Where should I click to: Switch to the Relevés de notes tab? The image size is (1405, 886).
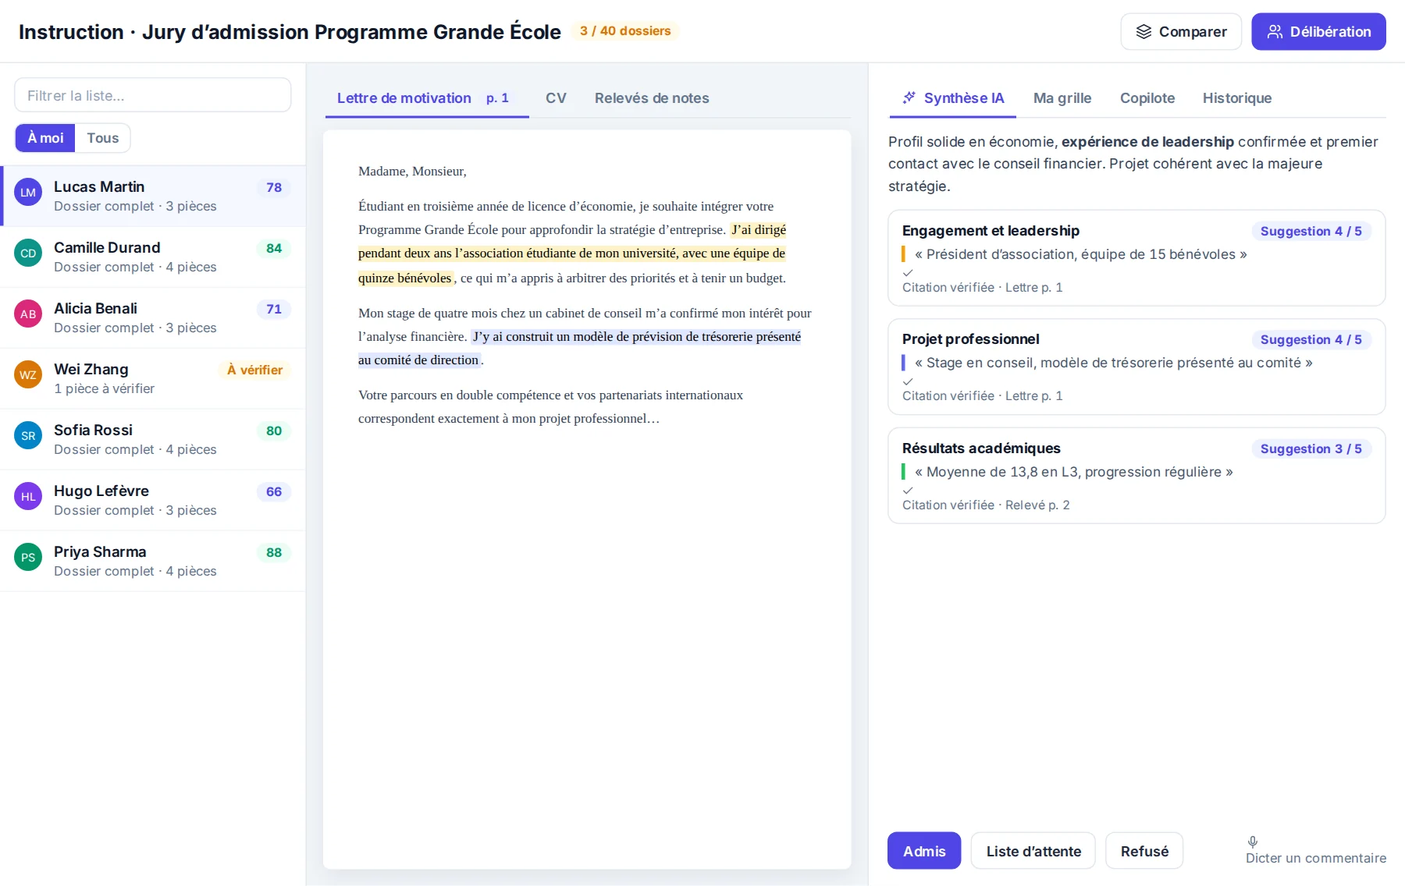652,98
